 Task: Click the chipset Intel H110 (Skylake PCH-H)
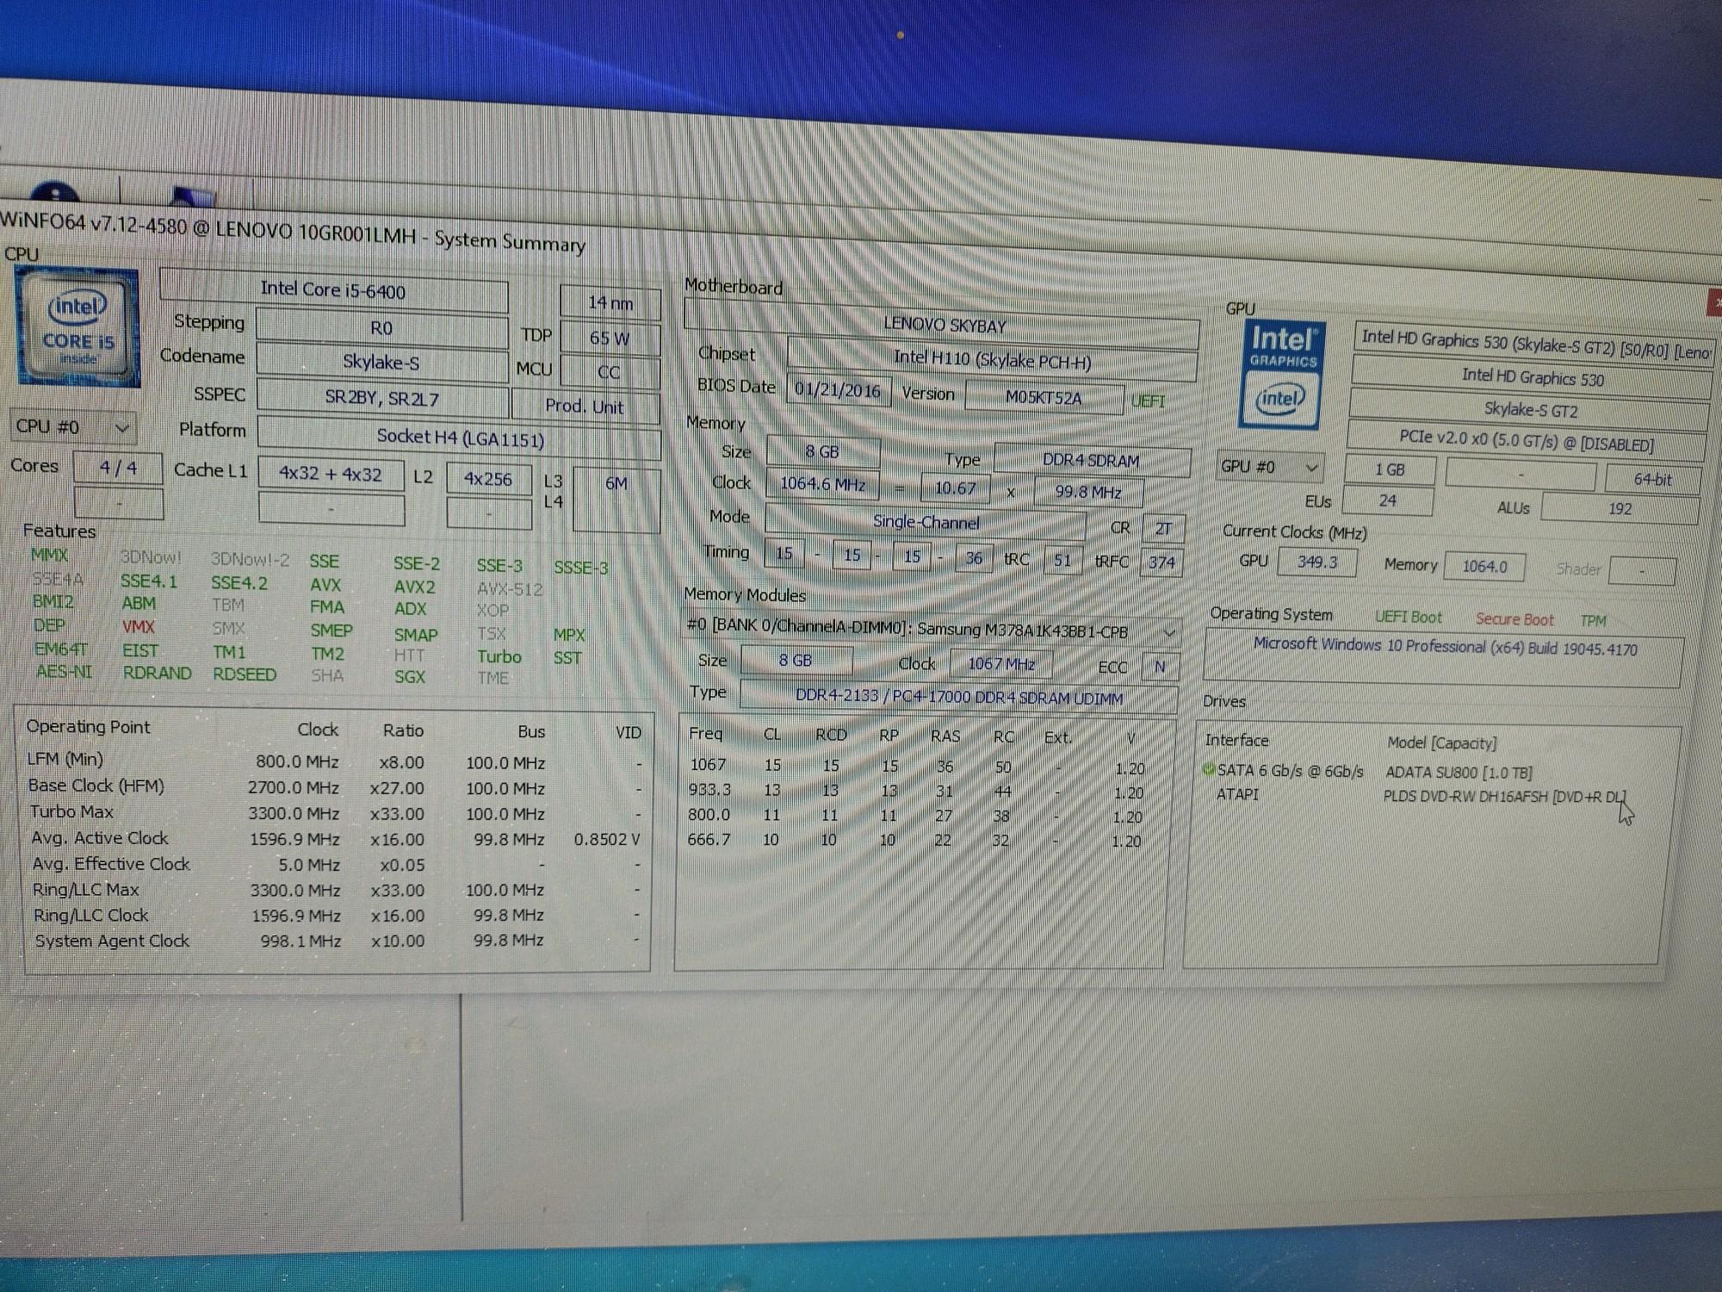tap(992, 359)
